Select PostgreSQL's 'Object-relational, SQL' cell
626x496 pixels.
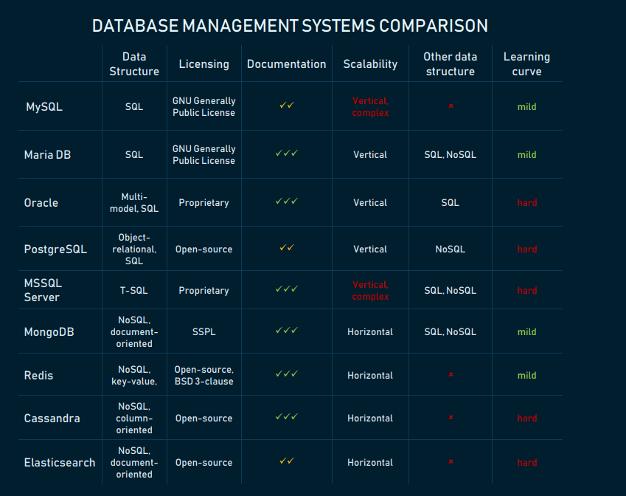(134, 249)
